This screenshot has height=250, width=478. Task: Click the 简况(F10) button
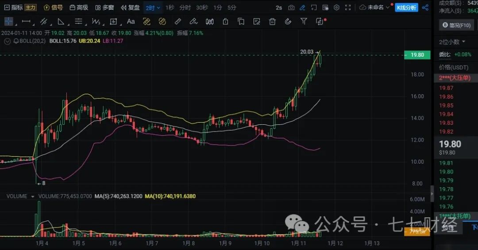[x=456, y=25]
